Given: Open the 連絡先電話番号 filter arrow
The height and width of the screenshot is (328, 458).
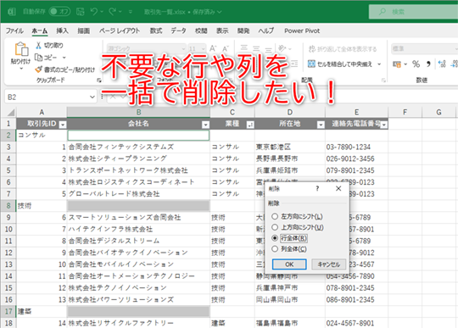Looking at the screenshot, I should pyautogui.click(x=384, y=125).
